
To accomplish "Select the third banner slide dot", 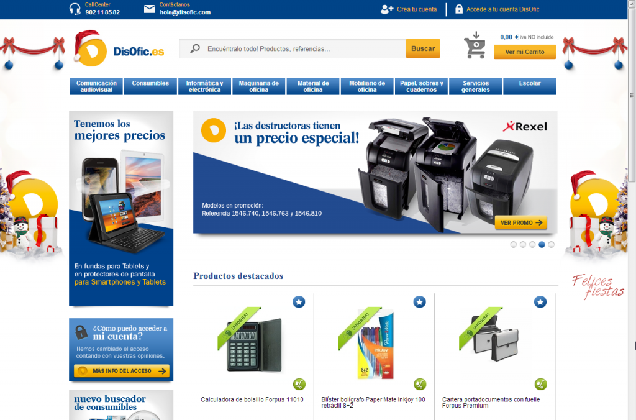I will [532, 244].
